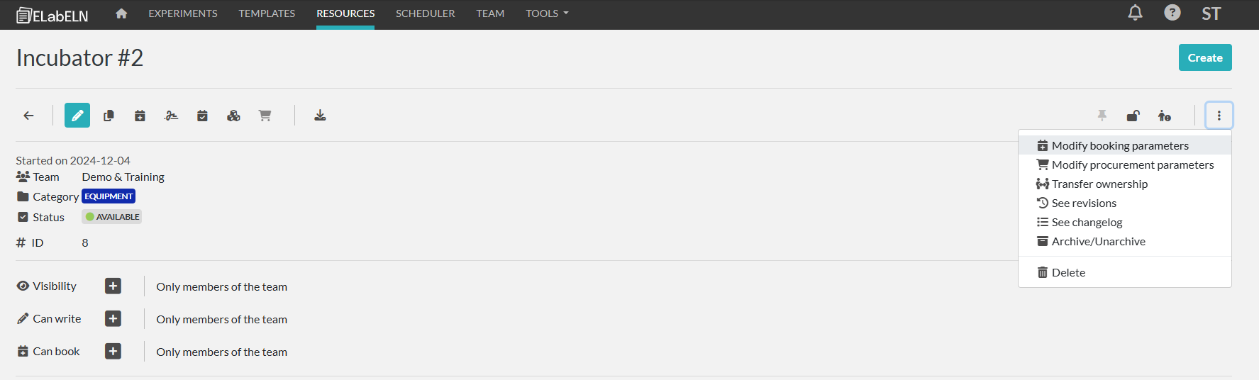1259x380 pixels.
Task: Expand the Tools dropdown in navbar
Action: pos(547,13)
